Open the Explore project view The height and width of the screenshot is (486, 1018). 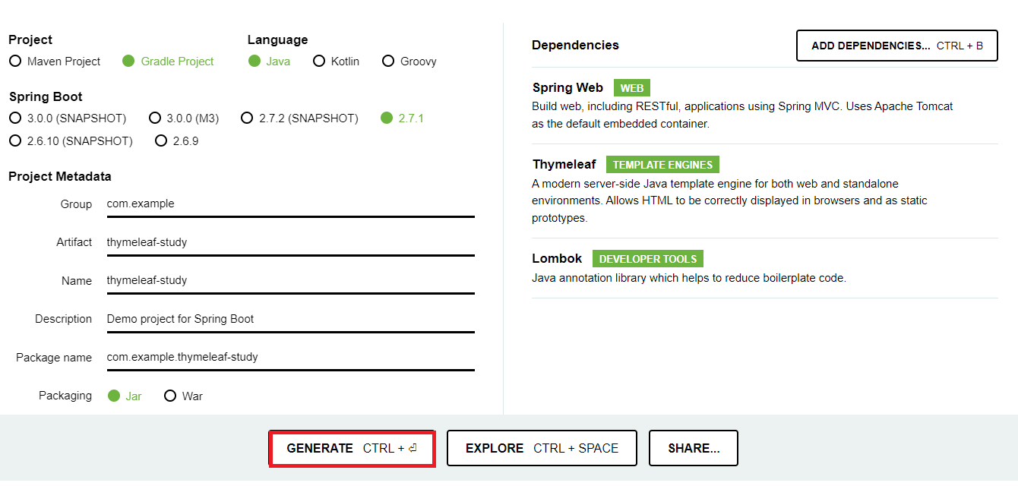[542, 448]
